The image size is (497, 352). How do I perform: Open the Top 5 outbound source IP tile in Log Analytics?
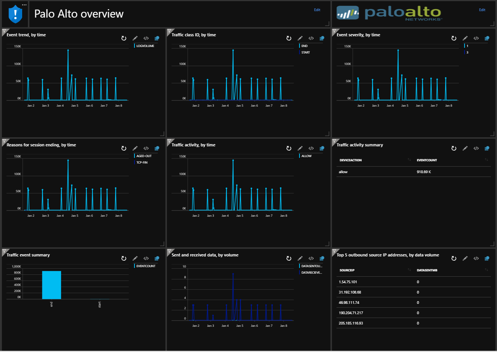(487, 258)
